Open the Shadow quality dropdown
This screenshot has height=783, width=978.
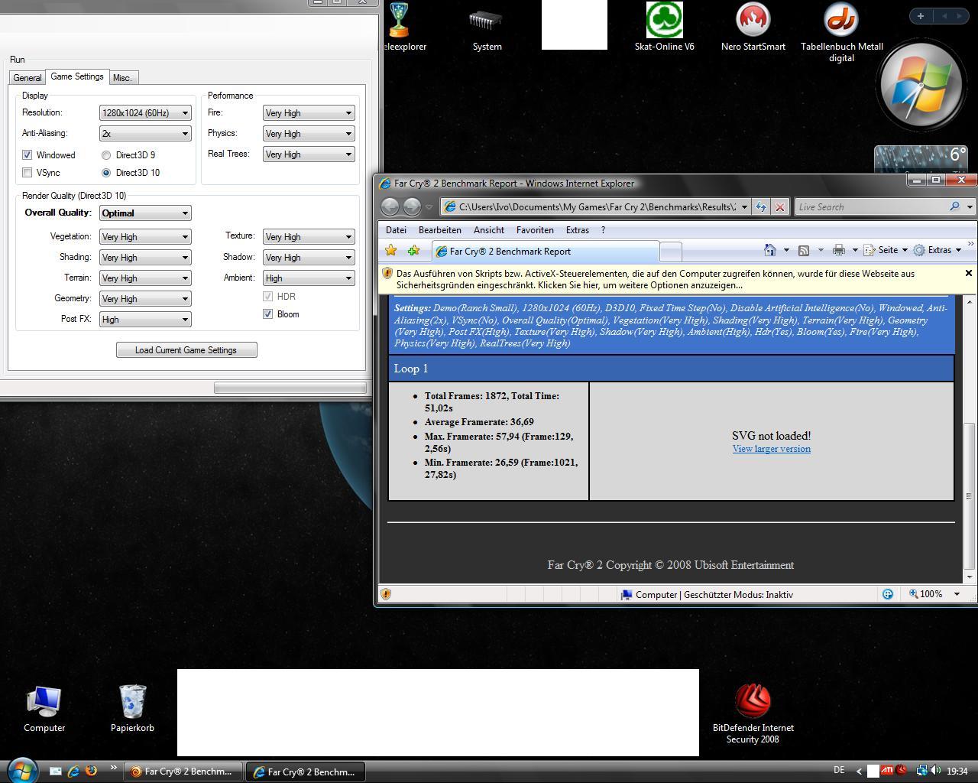coord(309,257)
